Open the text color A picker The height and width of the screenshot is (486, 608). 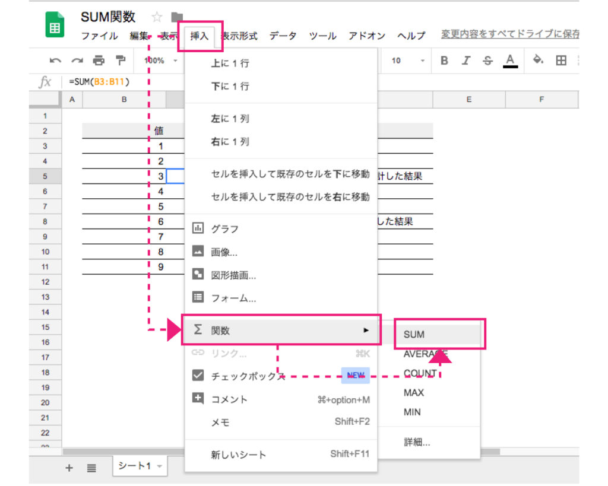[x=511, y=60]
